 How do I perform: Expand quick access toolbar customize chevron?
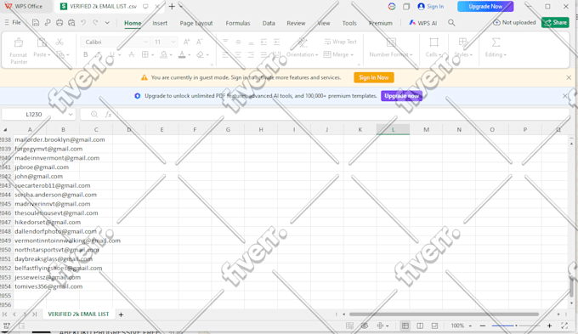[107, 22]
